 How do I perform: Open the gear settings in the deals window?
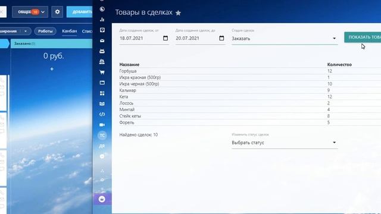coord(57,12)
